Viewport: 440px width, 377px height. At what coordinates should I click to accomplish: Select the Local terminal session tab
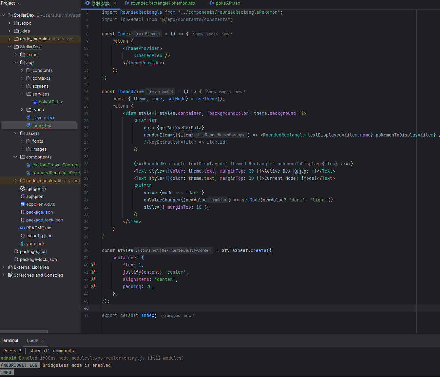(32, 340)
